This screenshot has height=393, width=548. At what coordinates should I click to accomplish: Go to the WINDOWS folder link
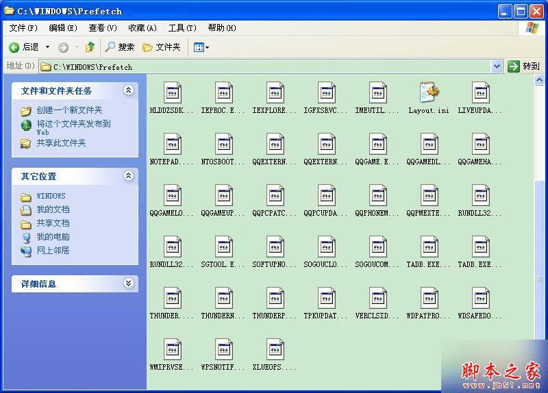51,196
